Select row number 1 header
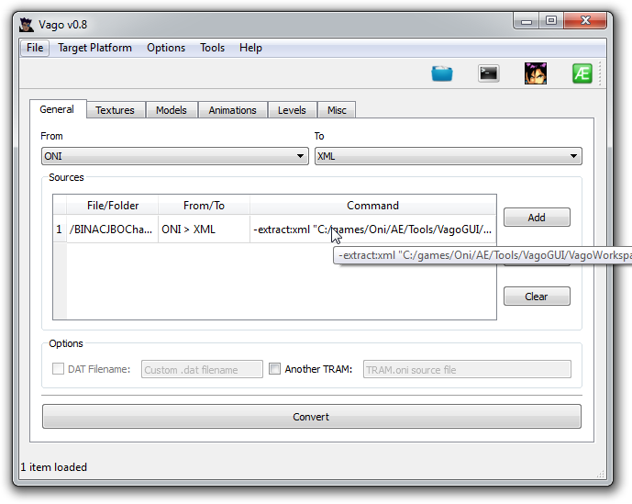Viewport: 632px width, 504px height. click(x=60, y=230)
